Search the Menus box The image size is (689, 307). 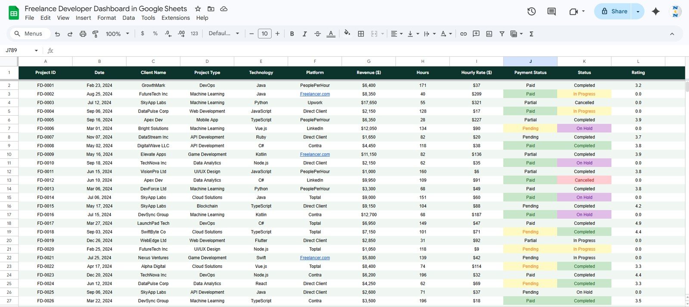[29, 34]
